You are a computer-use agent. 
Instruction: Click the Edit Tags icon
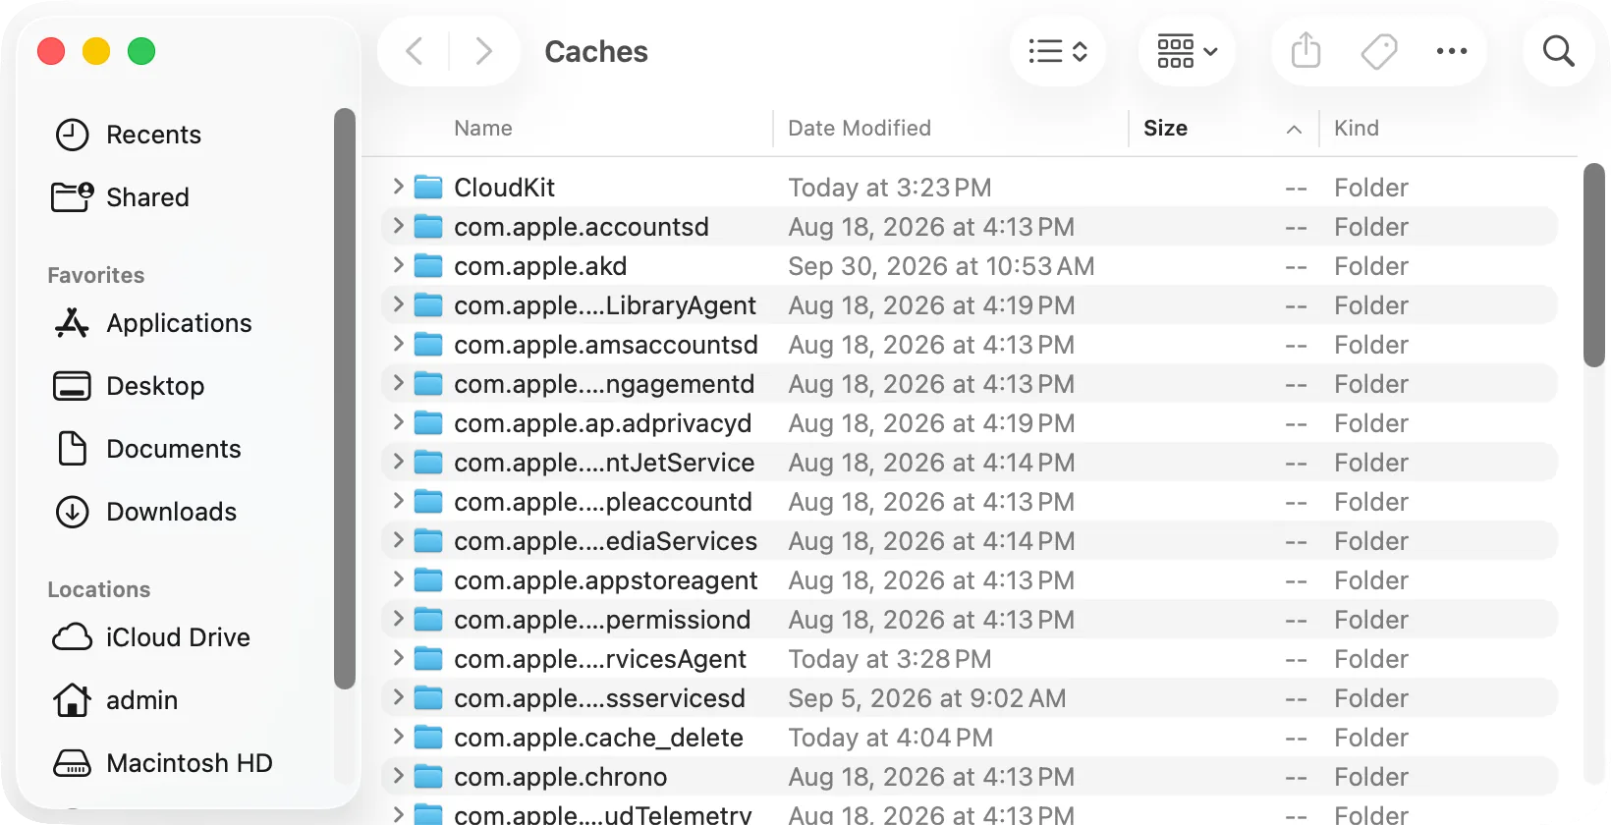(1379, 51)
